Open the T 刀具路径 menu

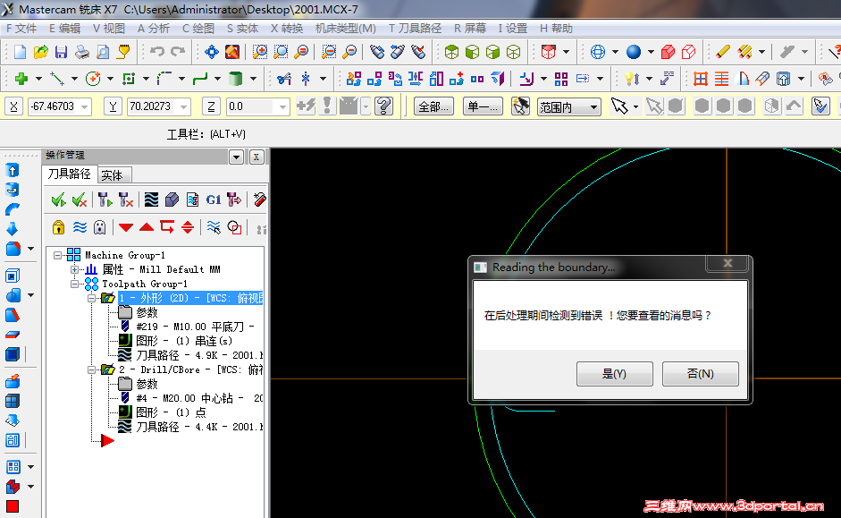pyautogui.click(x=415, y=29)
